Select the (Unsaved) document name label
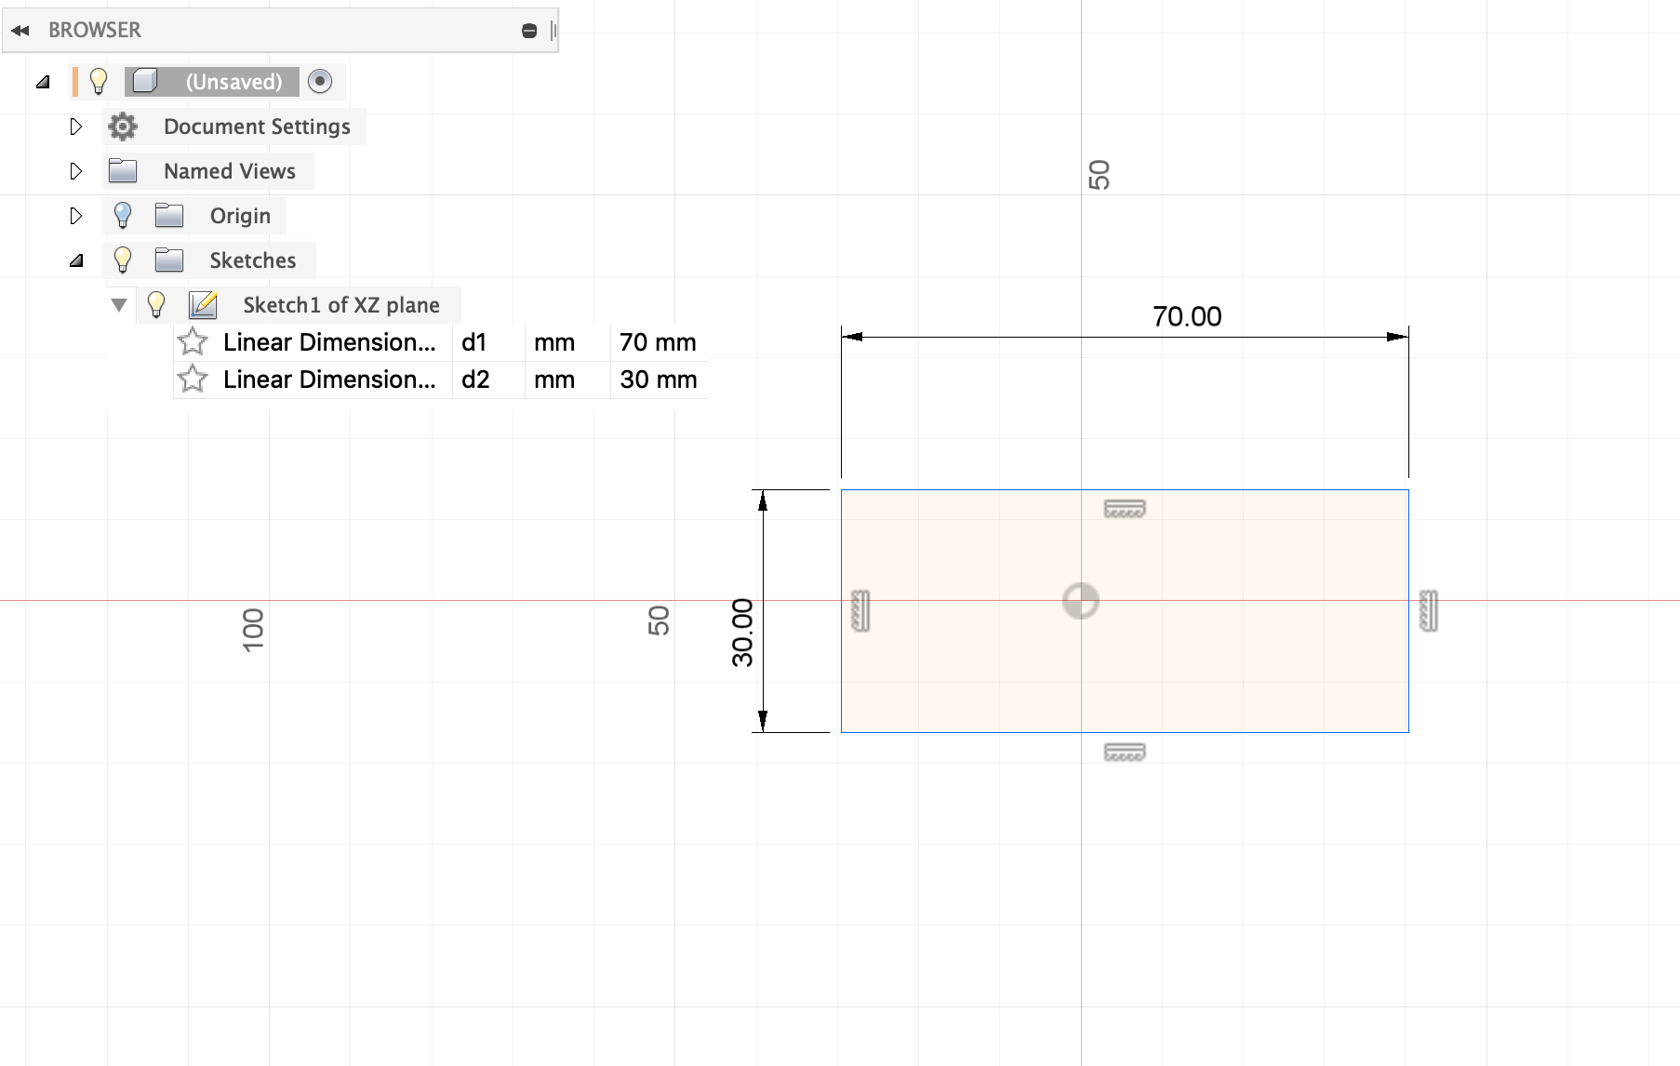This screenshot has width=1680, height=1066. tap(233, 82)
